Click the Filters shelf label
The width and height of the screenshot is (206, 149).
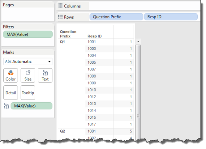[x=8, y=27]
